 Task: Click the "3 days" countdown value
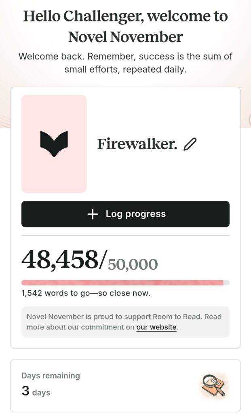point(36,392)
